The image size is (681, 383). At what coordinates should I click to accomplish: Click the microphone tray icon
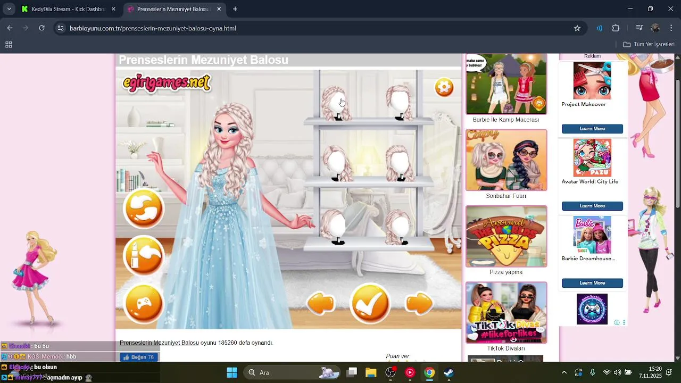pyautogui.click(x=593, y=372)
